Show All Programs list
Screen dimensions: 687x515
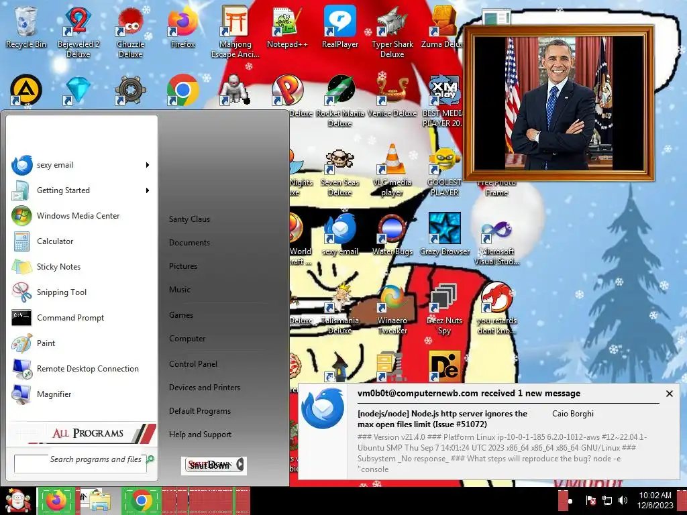point(83,433)
